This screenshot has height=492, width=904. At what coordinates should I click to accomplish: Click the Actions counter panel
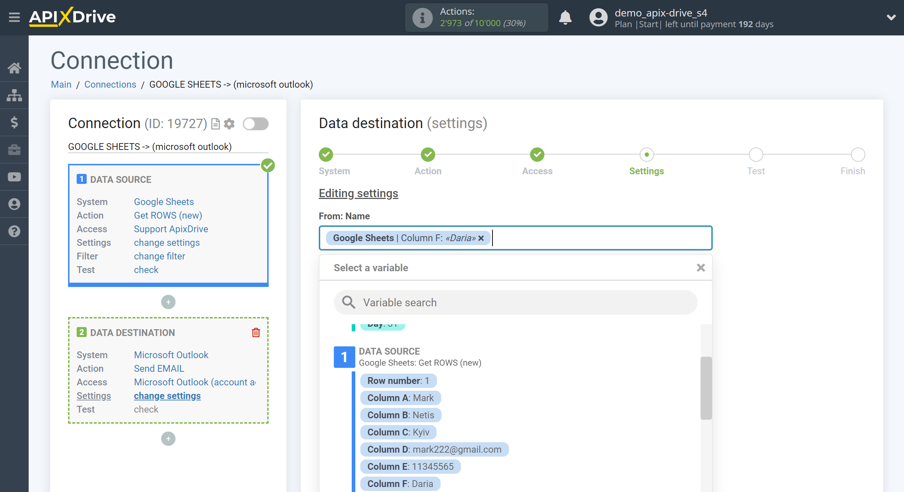point(476,18)
